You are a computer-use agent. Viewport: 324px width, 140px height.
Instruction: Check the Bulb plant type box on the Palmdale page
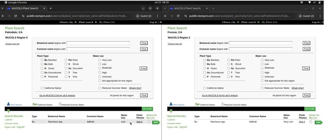click(42, 64)
